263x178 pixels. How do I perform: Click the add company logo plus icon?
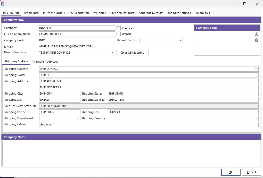(256, 34)
